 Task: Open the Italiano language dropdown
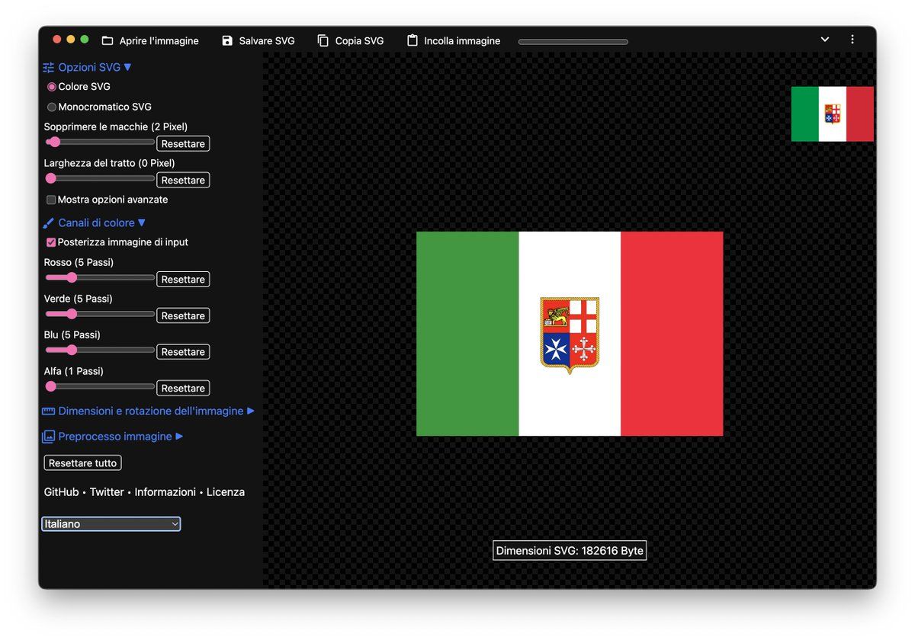pyautogui.click(x=111, y=524)
